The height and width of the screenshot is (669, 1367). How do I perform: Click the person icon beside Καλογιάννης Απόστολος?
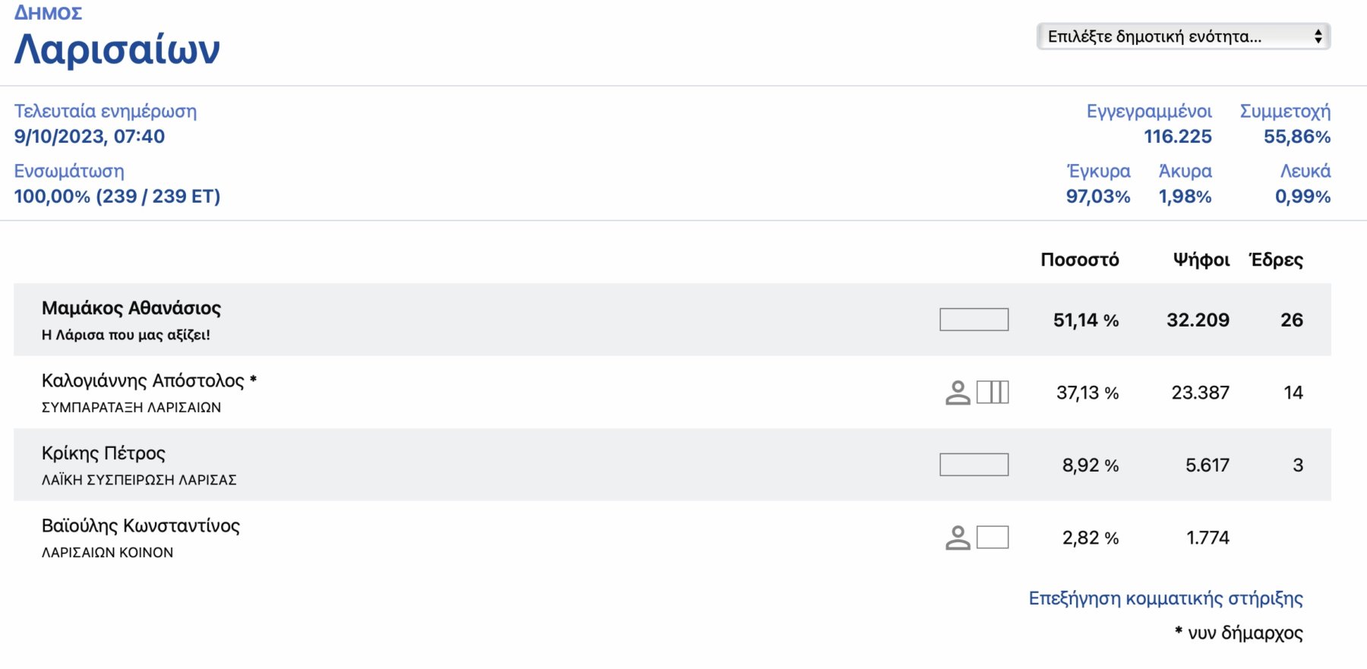tap(958, 393)
